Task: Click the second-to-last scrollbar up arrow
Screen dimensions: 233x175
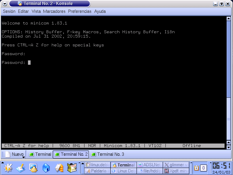Action: [x=229, y=143]
